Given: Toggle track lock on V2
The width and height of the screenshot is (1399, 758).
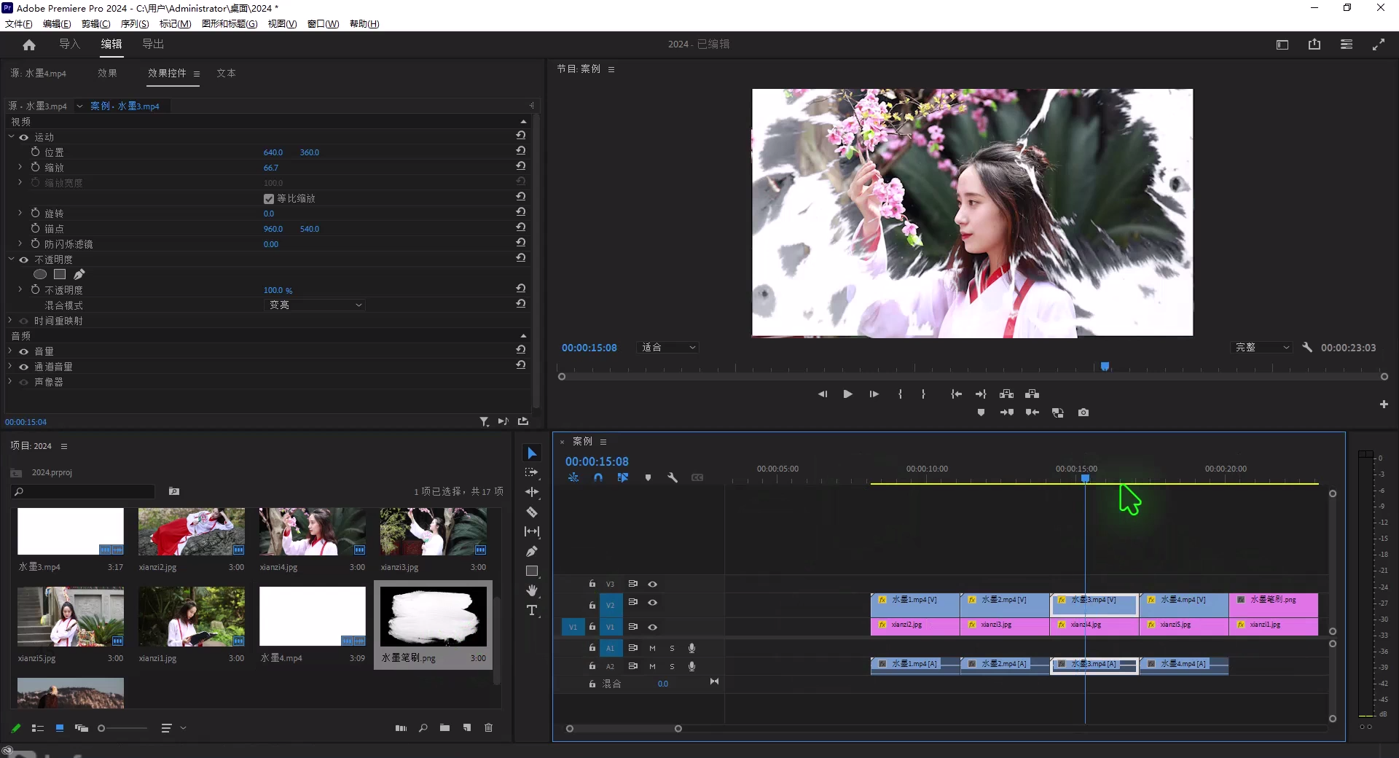Looking at the screenshot, I should point(592,604).
